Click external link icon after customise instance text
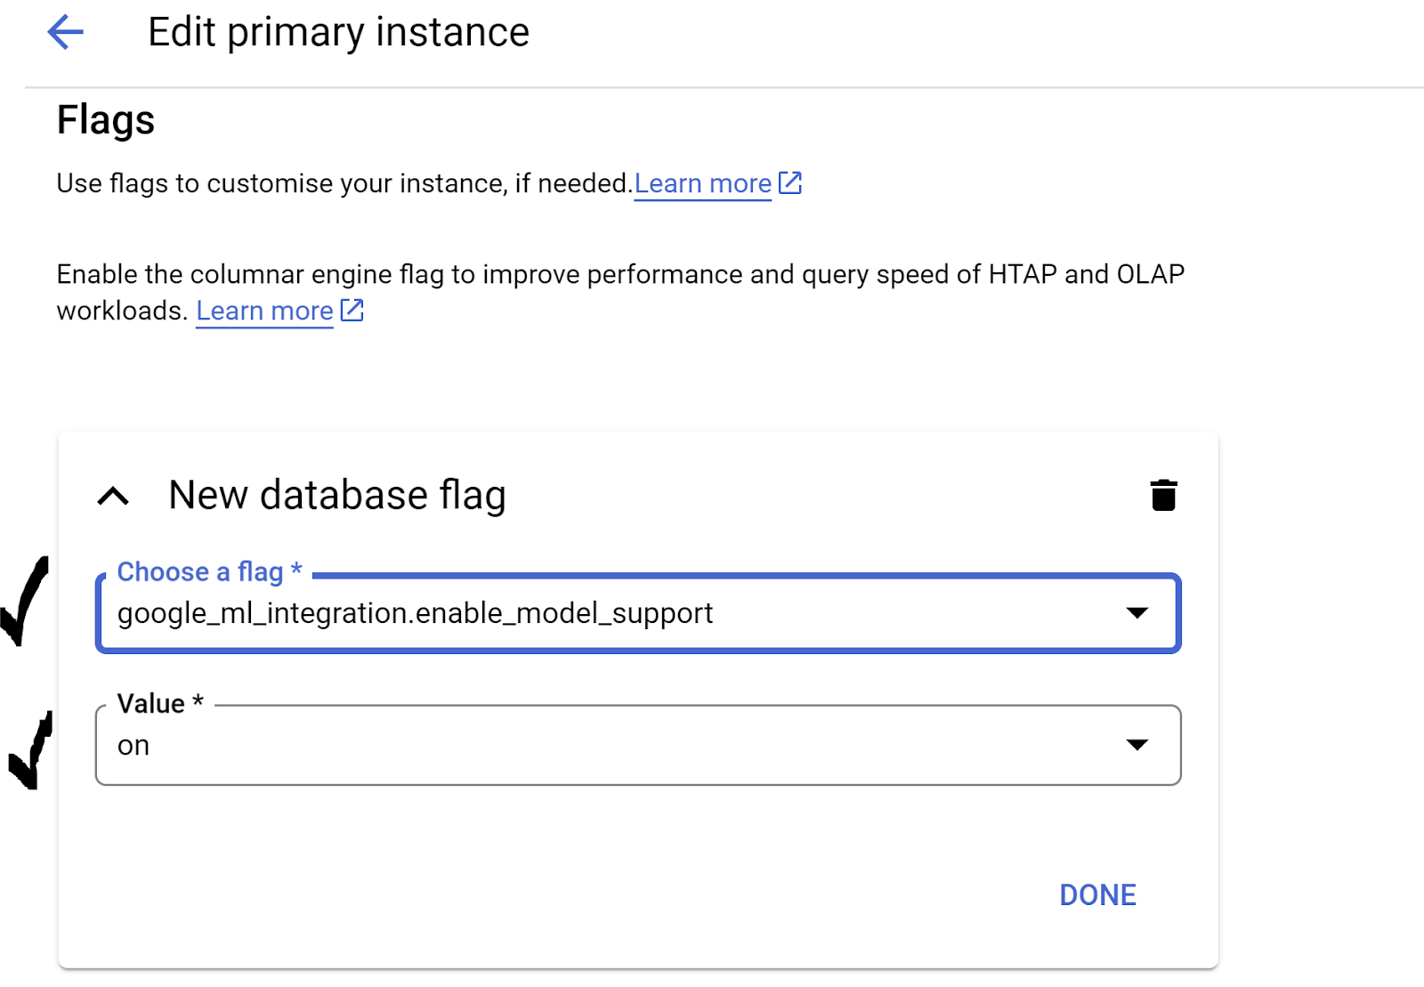The width and height of the screenshot is (1424, 987). click(790, 182)
